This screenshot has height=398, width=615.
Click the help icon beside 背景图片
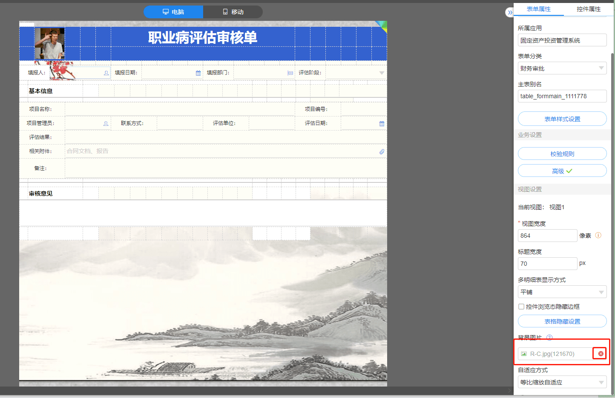click(549, 338)
